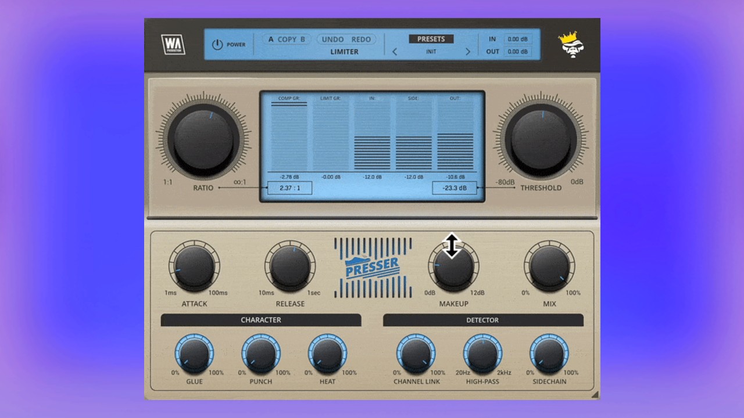Click the MIX knob
This screenshot has height=418, width=744.
pos(549,266)
